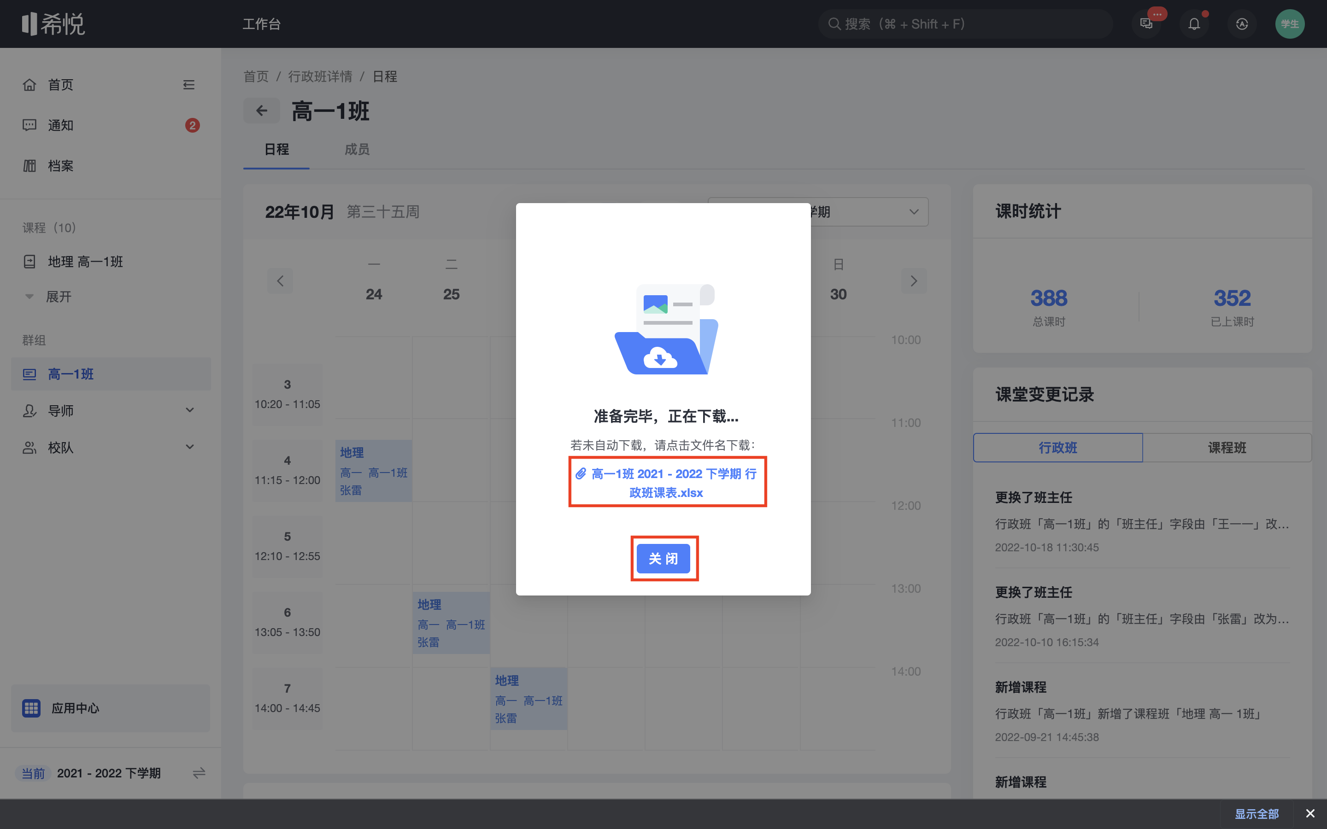Click the 希悦 logo in the top bar
Screen dimensions: 1327x829
pyautogui.click(x=53, y=23)
